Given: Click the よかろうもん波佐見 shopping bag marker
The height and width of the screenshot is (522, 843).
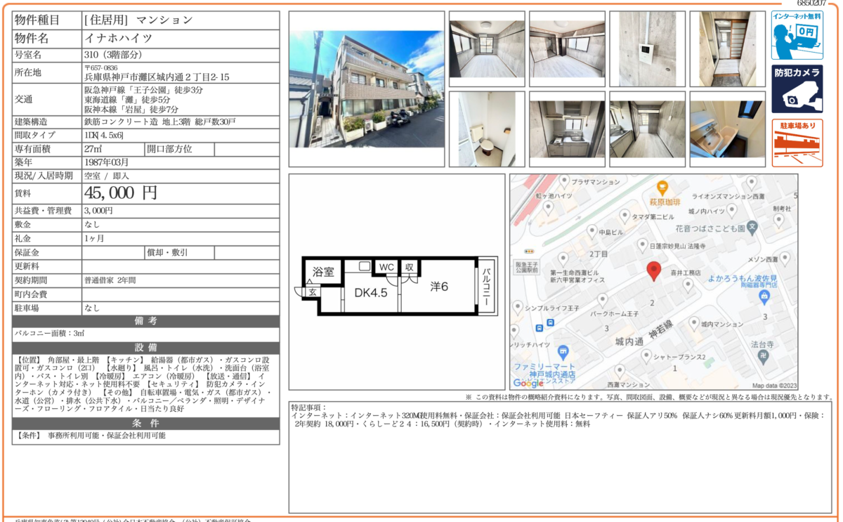Looking at the screenshot, I should [x=764, y=298].
